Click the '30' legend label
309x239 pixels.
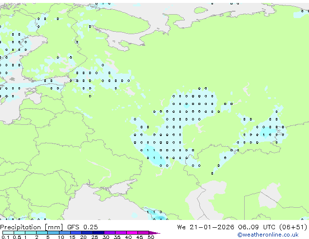[106, 237]
